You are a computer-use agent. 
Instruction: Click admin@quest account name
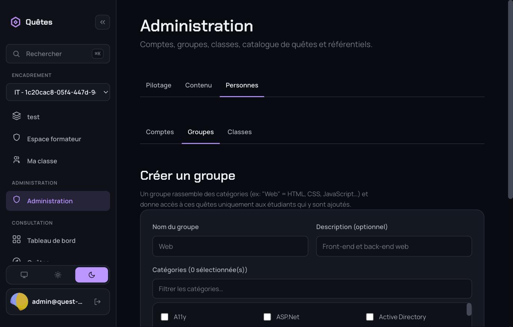pyautogui.click(x=57, y=302)
